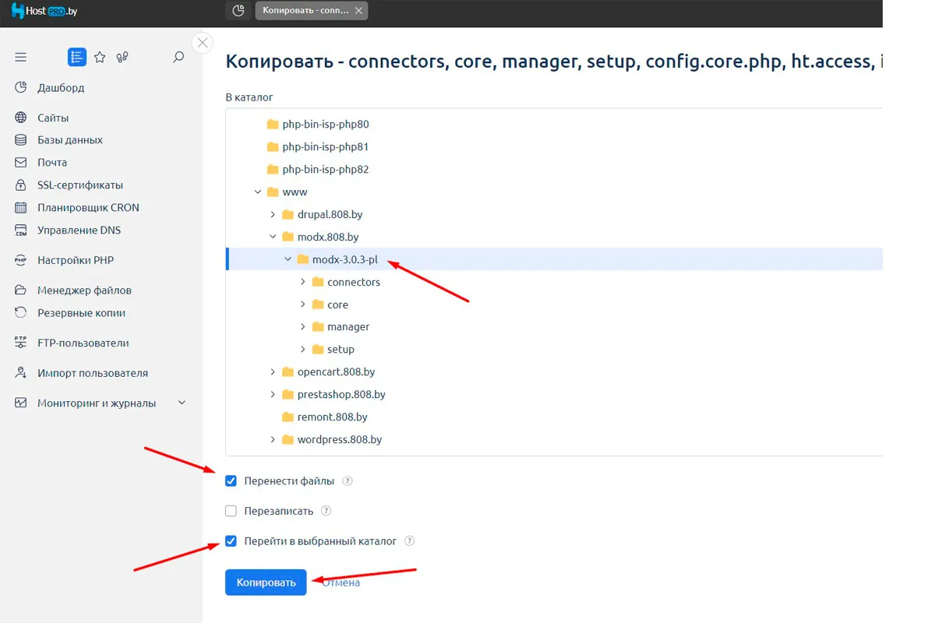This screenshot has height=623, width=935.
Task: Click the PHP icon for Настройки PHP
Action: coord(21,260)
